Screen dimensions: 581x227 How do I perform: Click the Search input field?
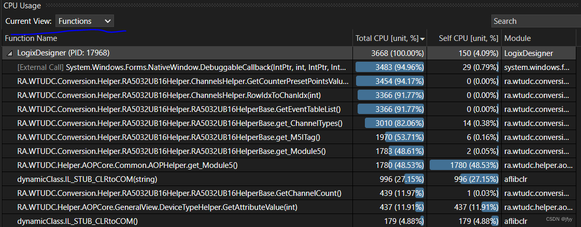tap(536, 21)
